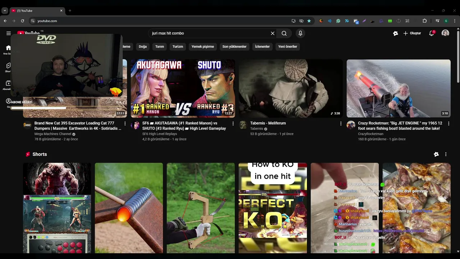Reload the page with the browser refresh button
The height and width of the screenshot is (259, 460).
pyautogui.click(x=22, y=21)
